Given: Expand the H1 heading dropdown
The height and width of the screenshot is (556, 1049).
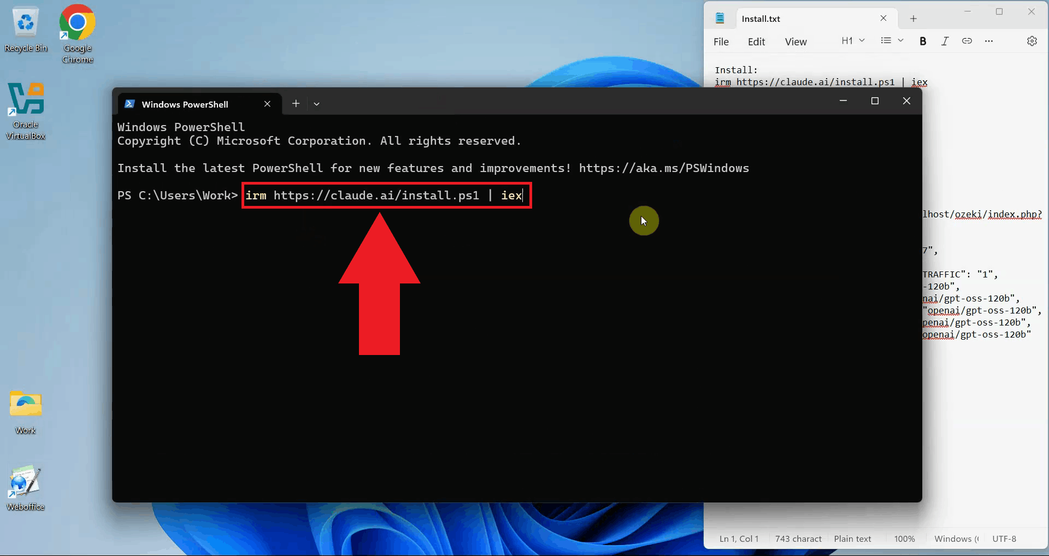Looking at the screenshot, I should tap(853, 41).
